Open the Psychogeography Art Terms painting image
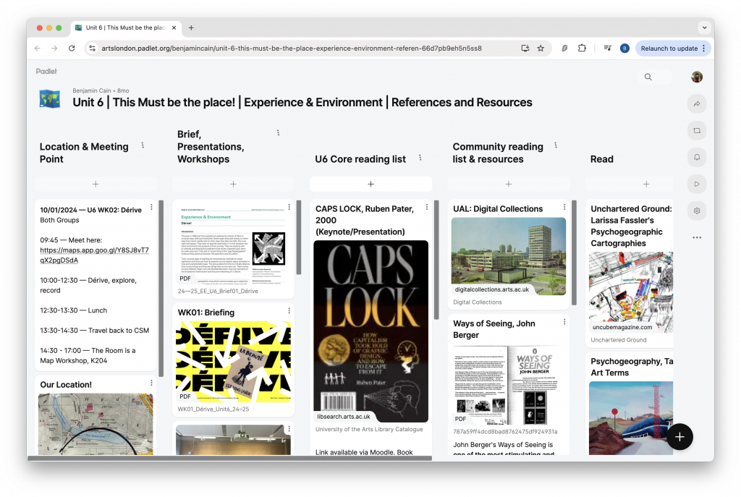 click(631, 418)
